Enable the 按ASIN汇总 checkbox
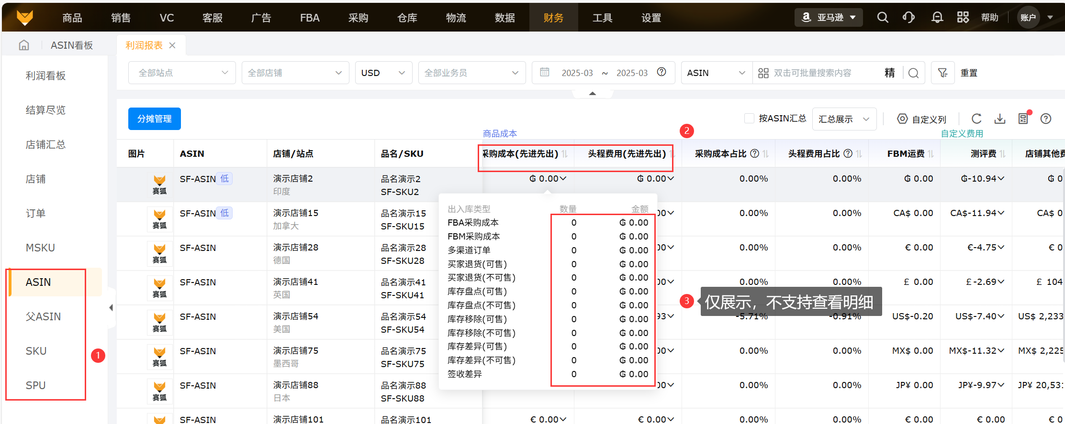 click(750, 118)
